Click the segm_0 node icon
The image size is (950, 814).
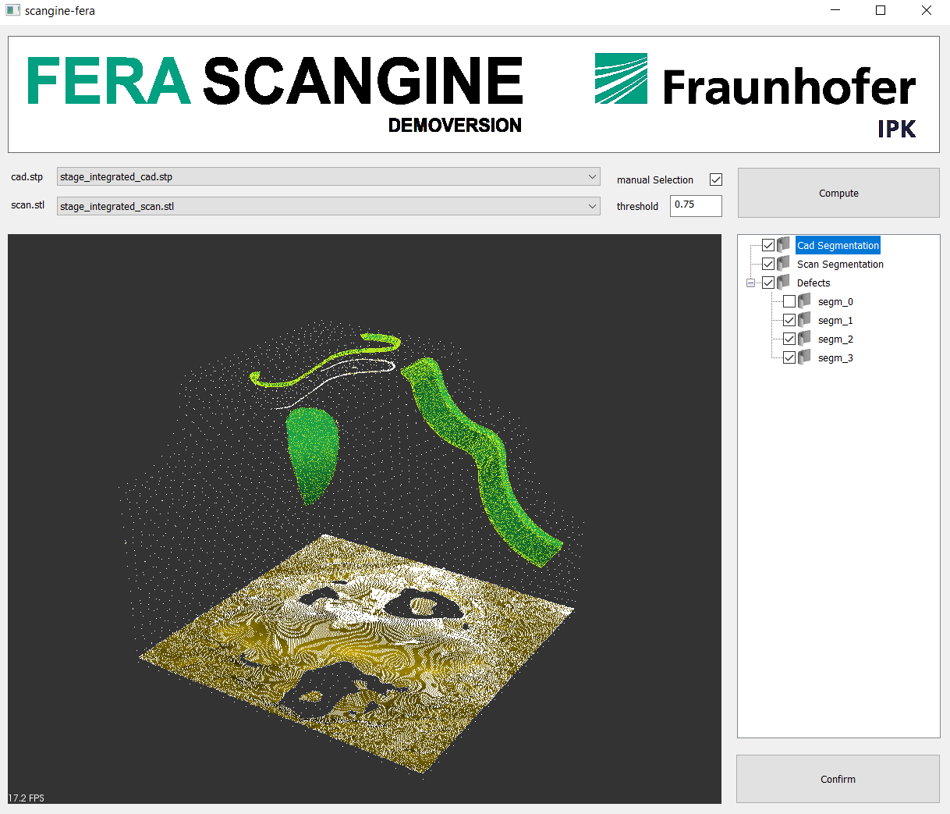pos(805,301)
